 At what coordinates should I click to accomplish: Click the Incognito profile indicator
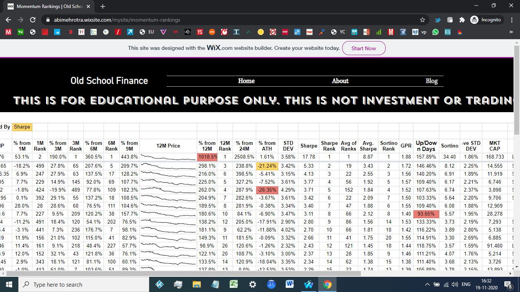click(486, 20)
